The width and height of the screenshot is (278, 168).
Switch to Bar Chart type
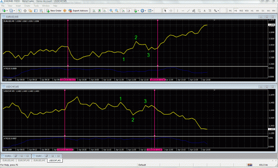coord(94,11)
